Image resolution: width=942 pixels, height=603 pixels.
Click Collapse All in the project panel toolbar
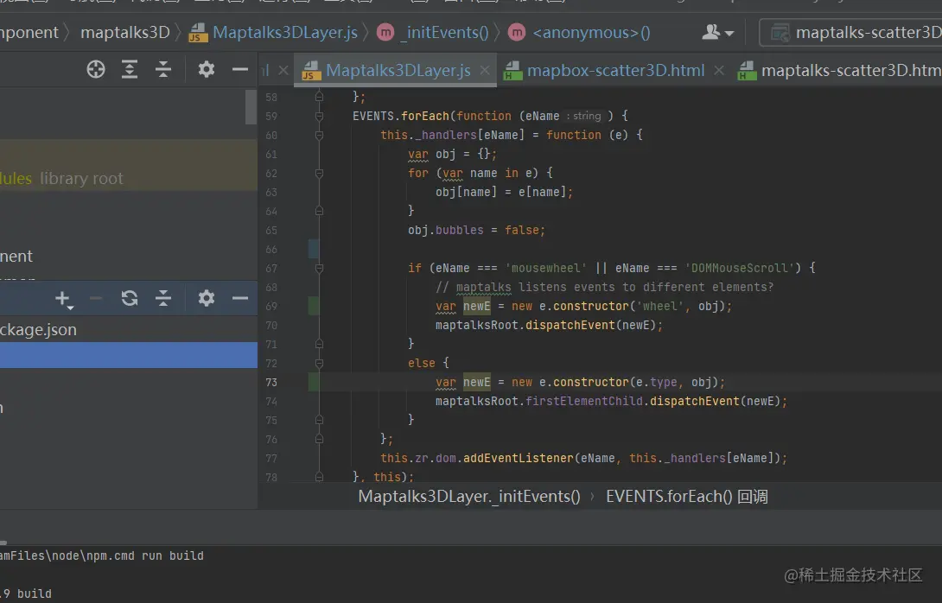[163, 70]
